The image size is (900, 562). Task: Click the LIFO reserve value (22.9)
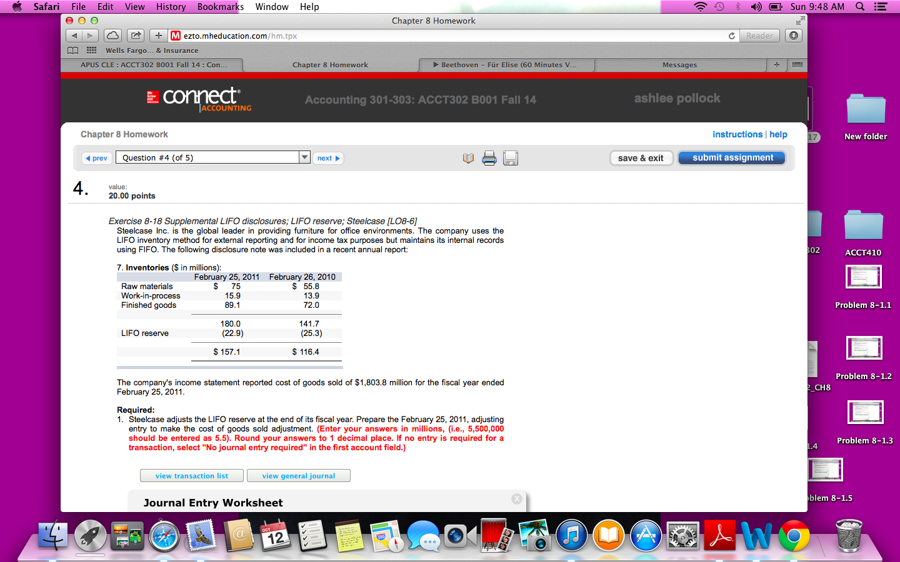coord(232,333)
